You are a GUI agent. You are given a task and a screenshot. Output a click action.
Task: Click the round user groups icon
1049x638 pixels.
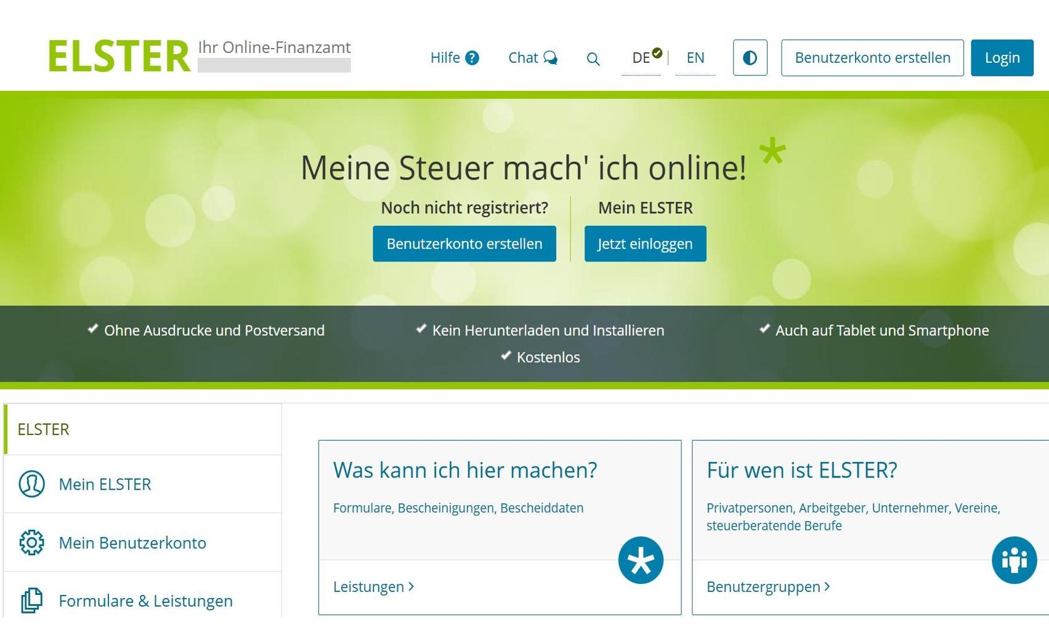tap(1014, 560)
